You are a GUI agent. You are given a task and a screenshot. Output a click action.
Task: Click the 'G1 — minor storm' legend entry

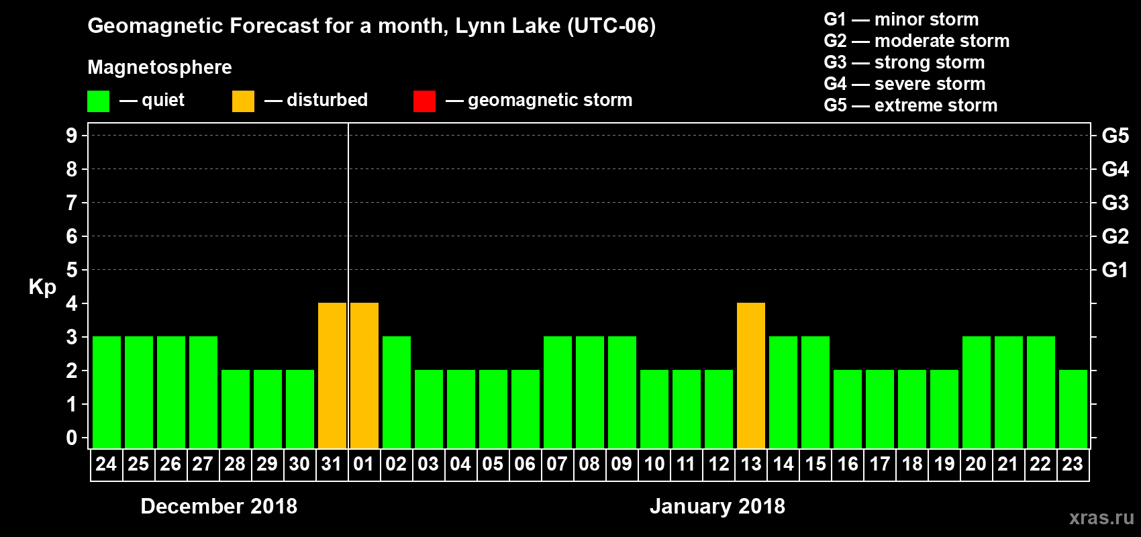[901, 19]
